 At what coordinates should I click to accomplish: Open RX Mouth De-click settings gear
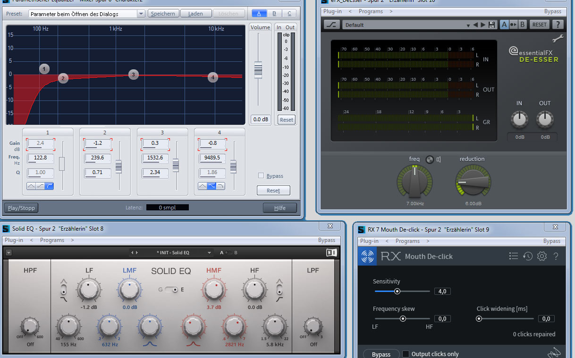[x=542, y=256]
